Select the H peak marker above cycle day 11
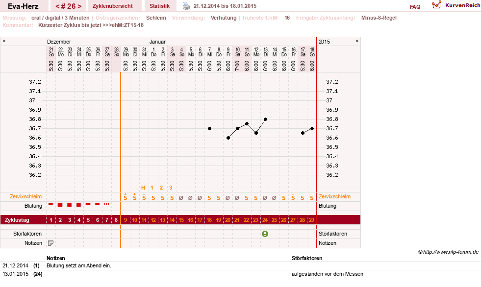The width and height of the screenshot is (481, 287). [x=143, y=188]
